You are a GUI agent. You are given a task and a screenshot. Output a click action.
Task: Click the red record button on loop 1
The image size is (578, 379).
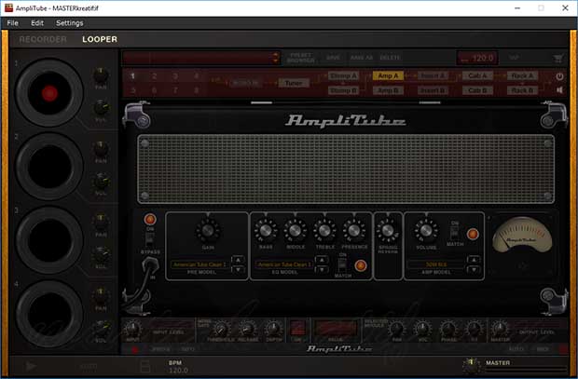coord(49,93)
